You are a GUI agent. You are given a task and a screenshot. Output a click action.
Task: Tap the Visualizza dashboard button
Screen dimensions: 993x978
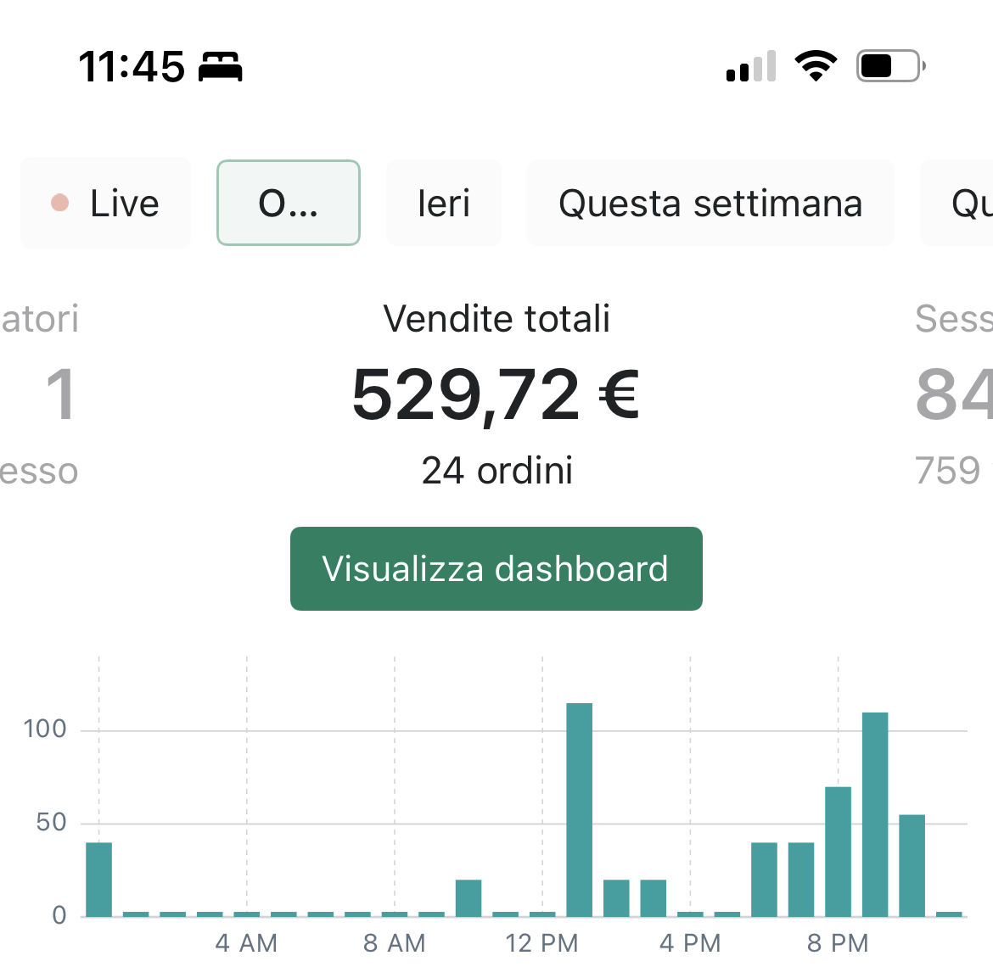pos(496,568)
